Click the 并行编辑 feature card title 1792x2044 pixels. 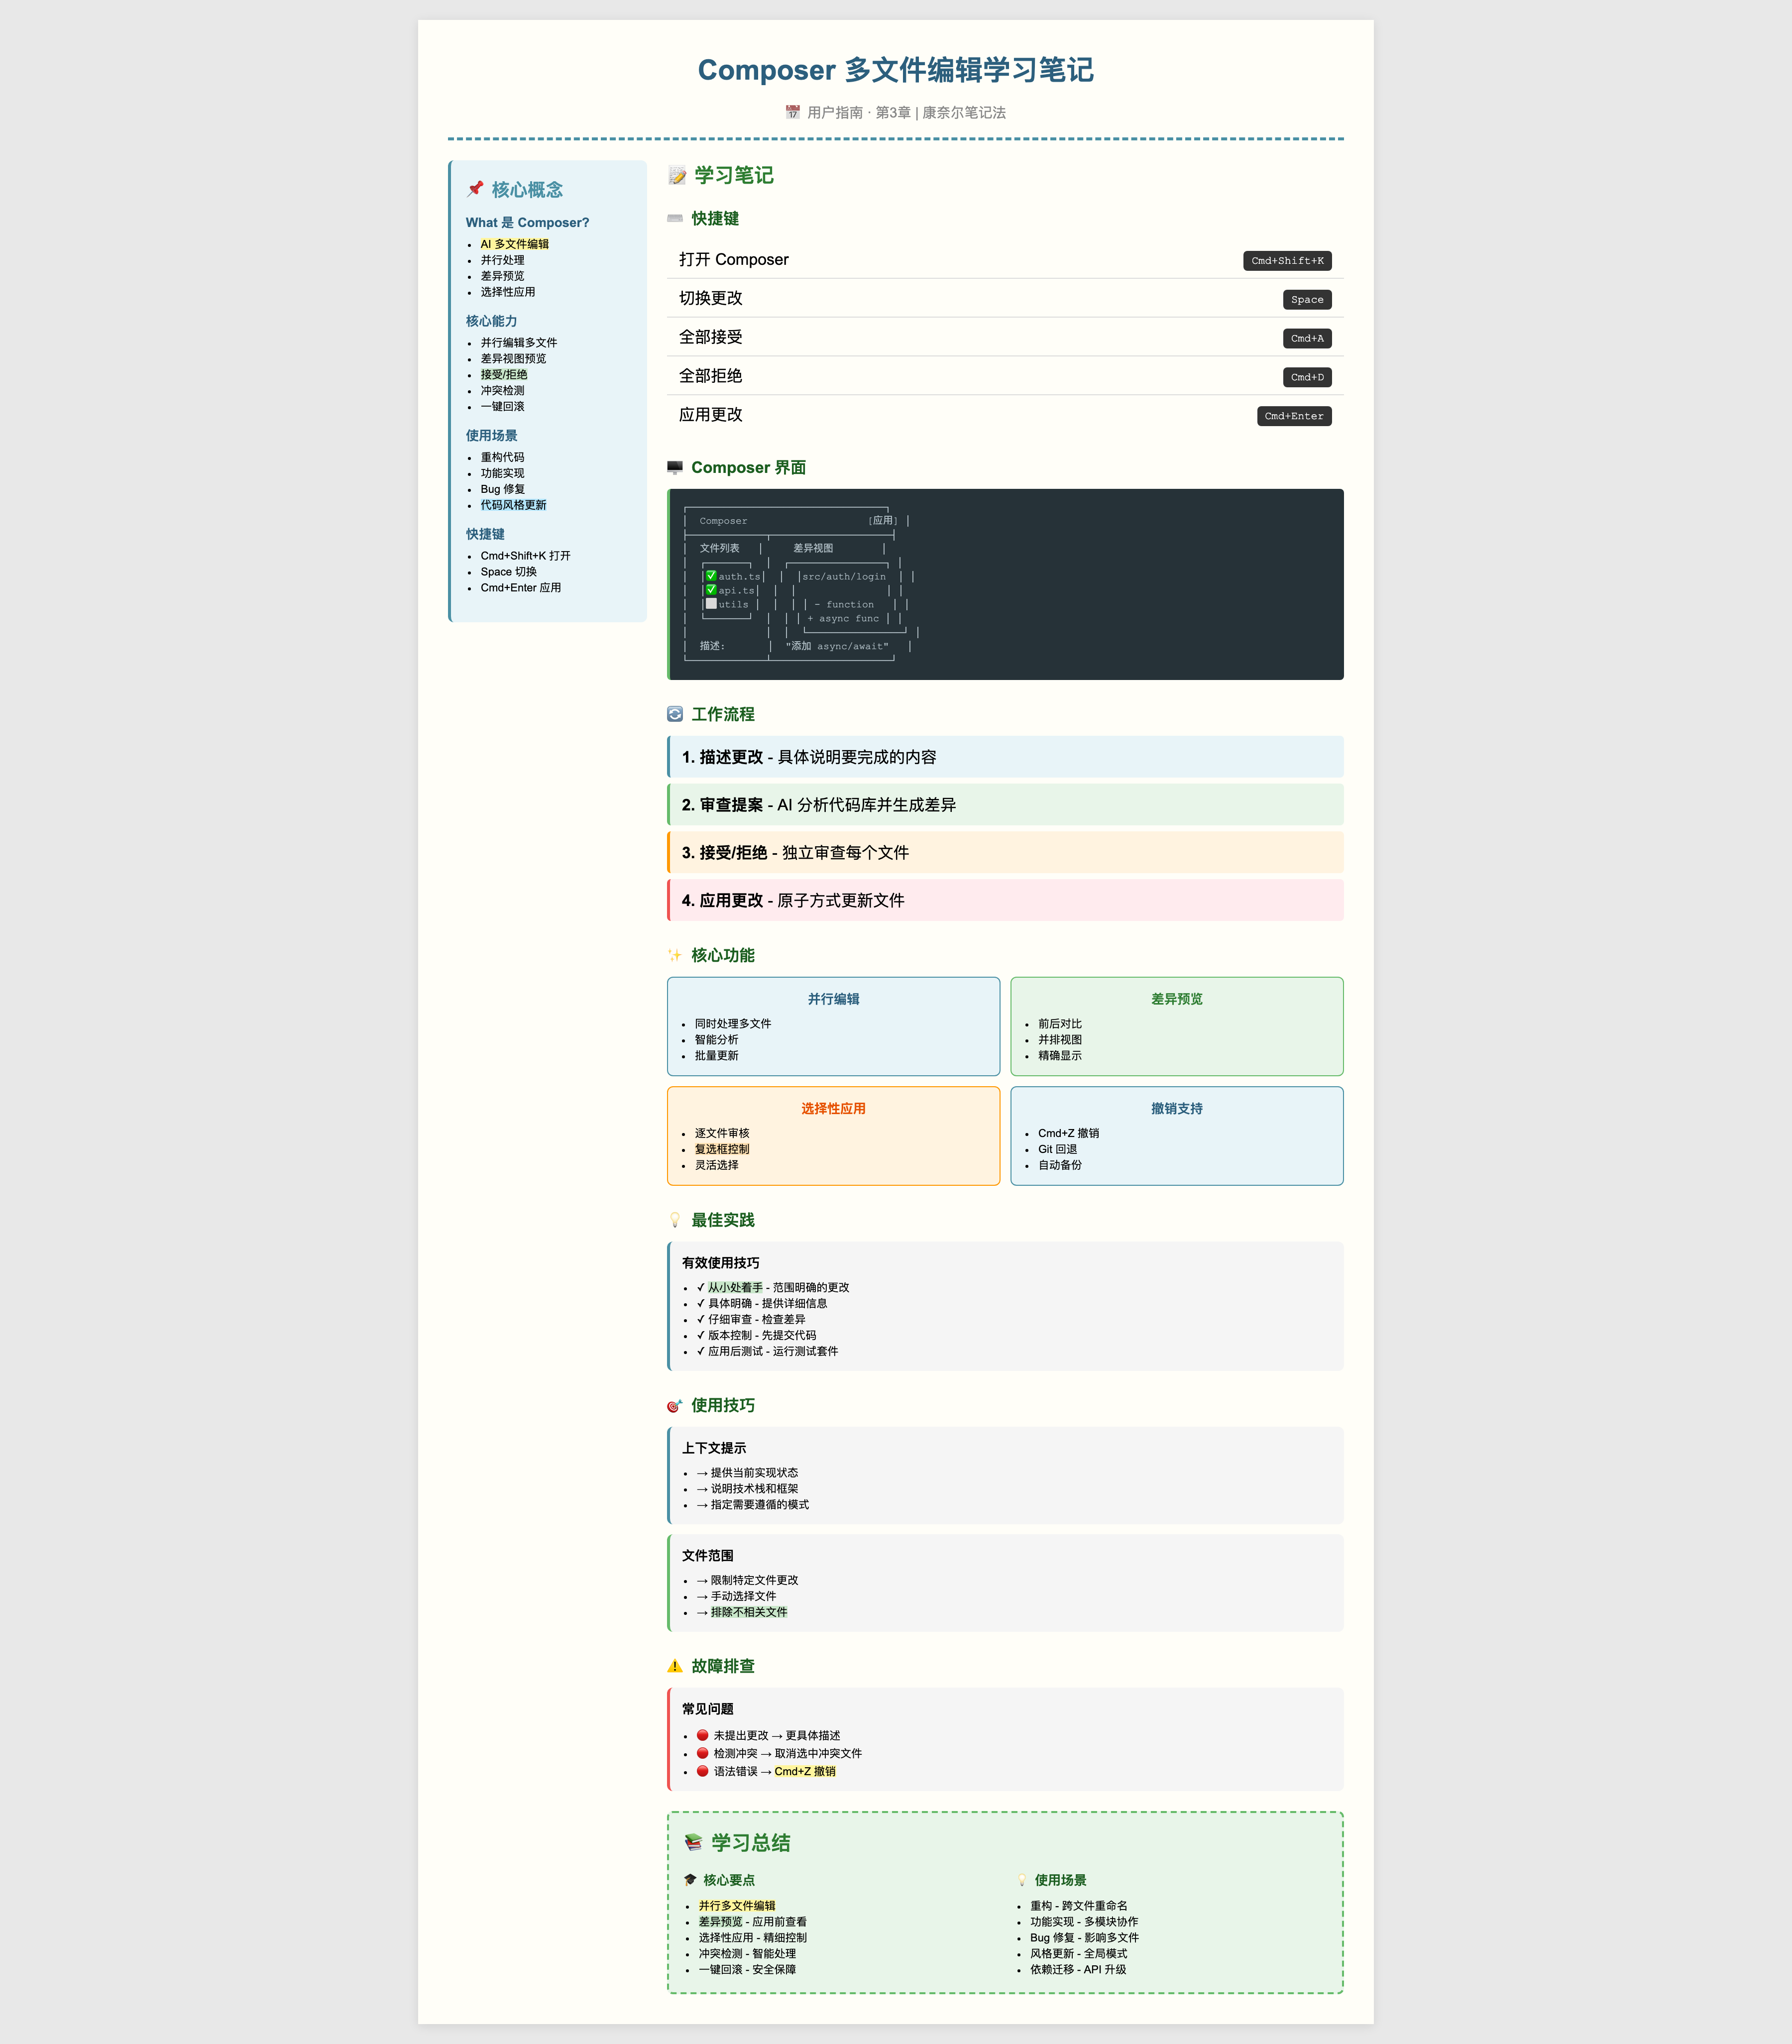(x=833, y=999)
